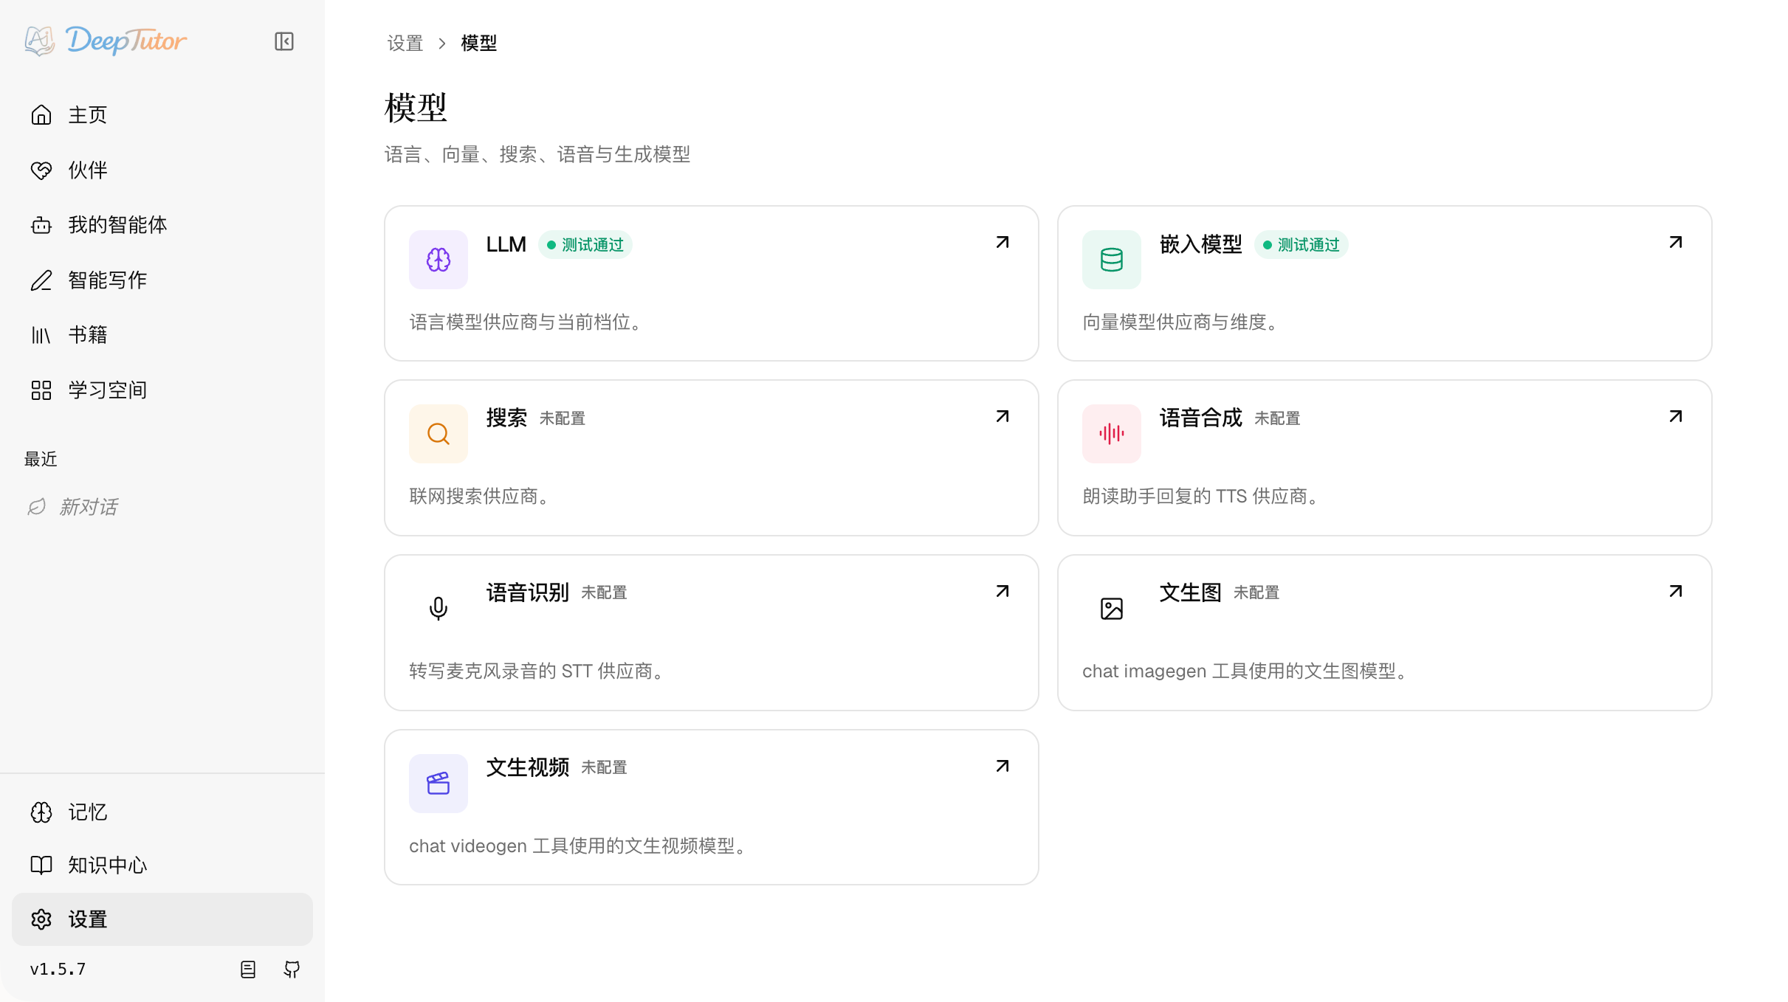Open the 嵌入模型 card title
This screenshot has height=1002, width=1788.
click(1200, 244)
